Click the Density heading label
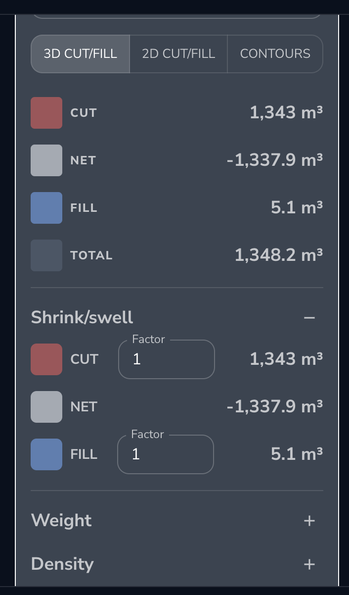 [x=62, y=563]
